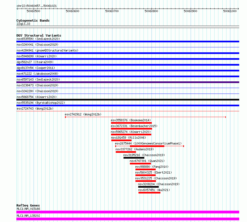The image size is (247, 222).
Task: Click nsv191459 (Mills2006) label
Action: click(x=128, y=138)
